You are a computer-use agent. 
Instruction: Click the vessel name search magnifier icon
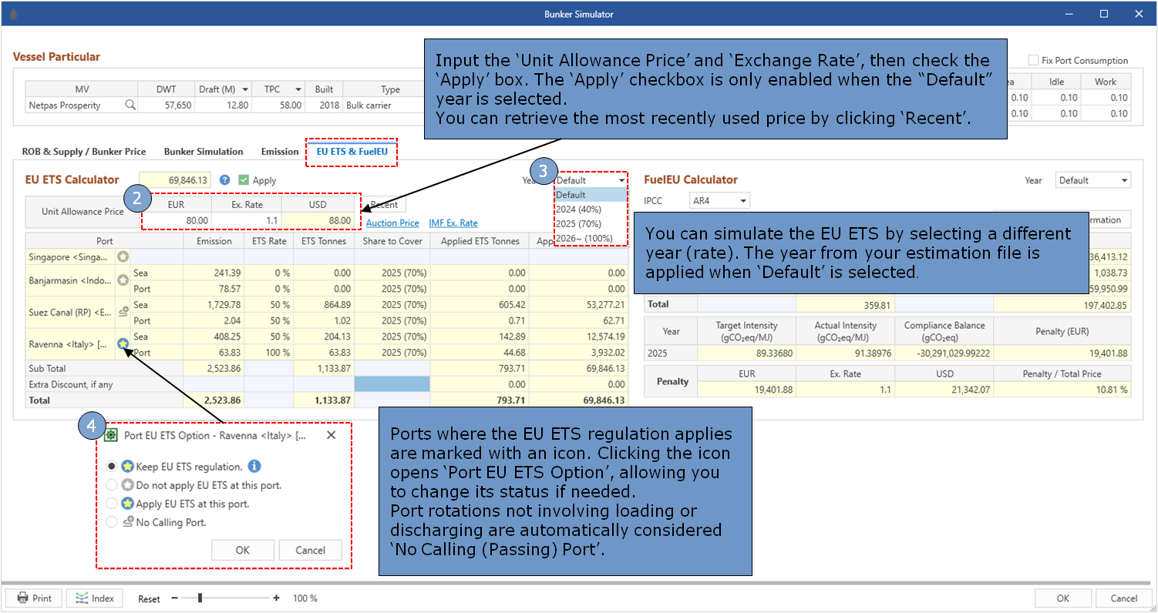[130, 106]
